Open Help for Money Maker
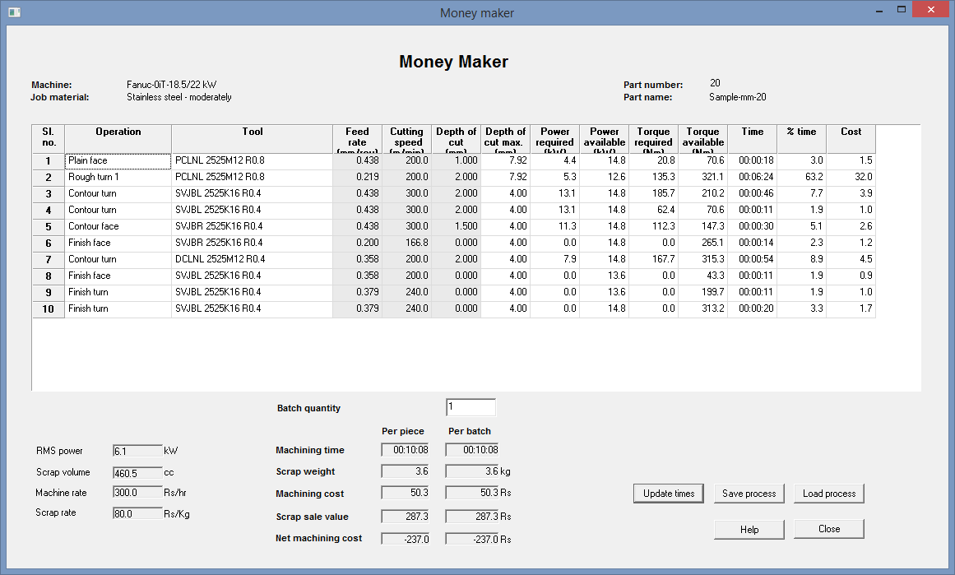The image size is (955, 575). coord(749,529)
